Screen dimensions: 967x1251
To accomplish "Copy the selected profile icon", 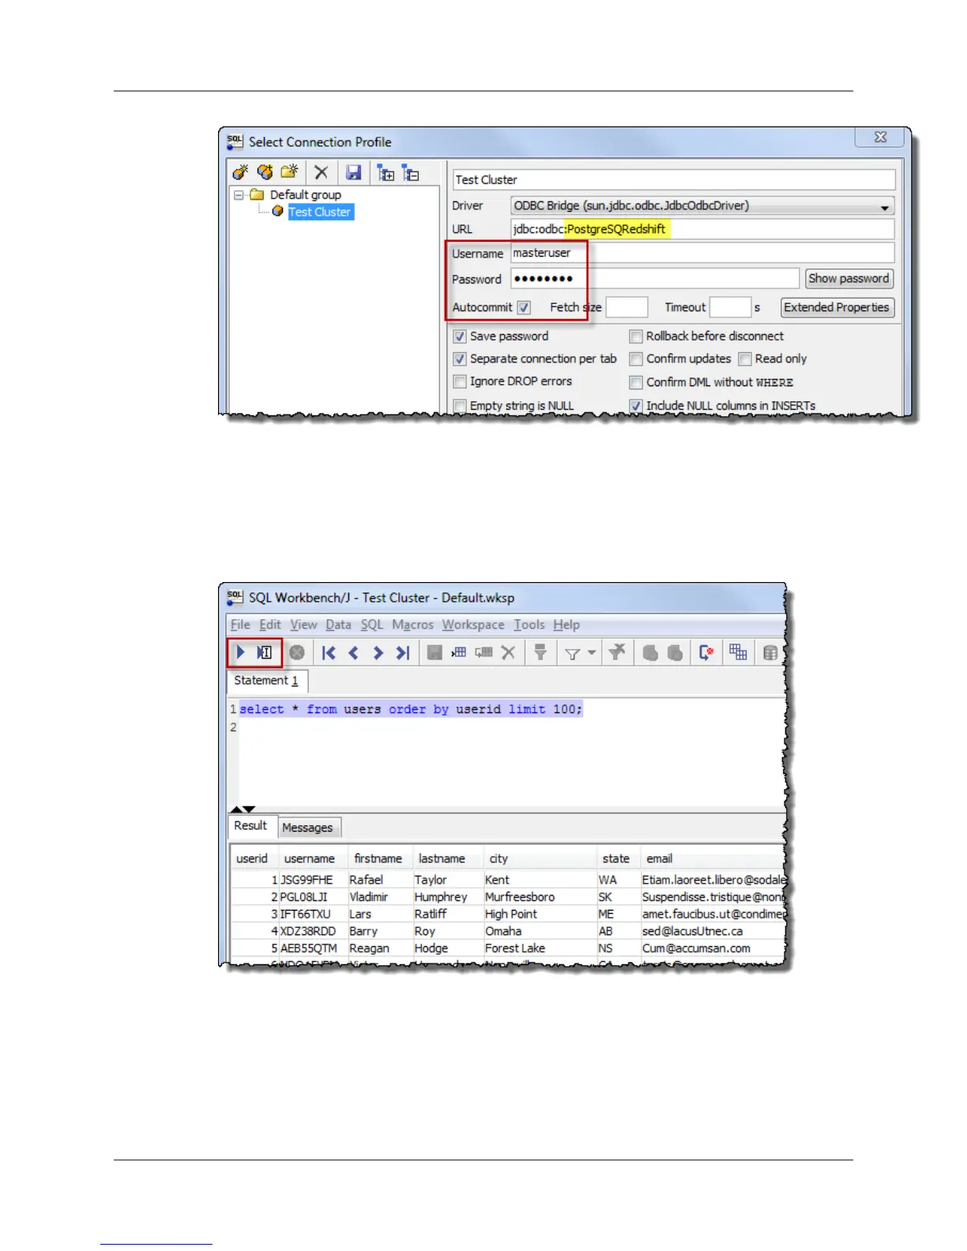I will [265, 172].
